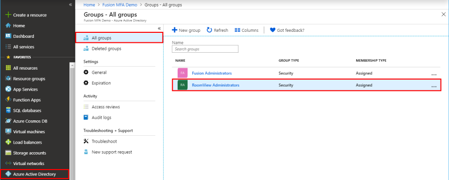The image size is (449, 180).
Task: Collapse the Groups blade menu with chevrons
Action: (159, 28)
